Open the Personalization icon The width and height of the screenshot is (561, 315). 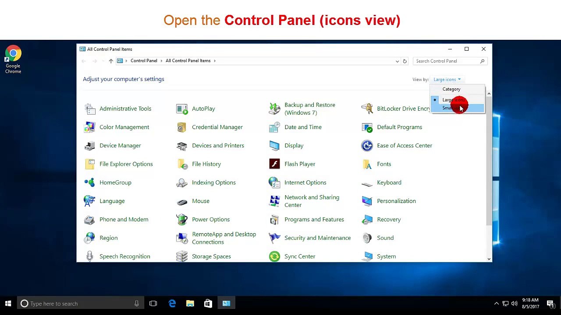coord(367,201)
